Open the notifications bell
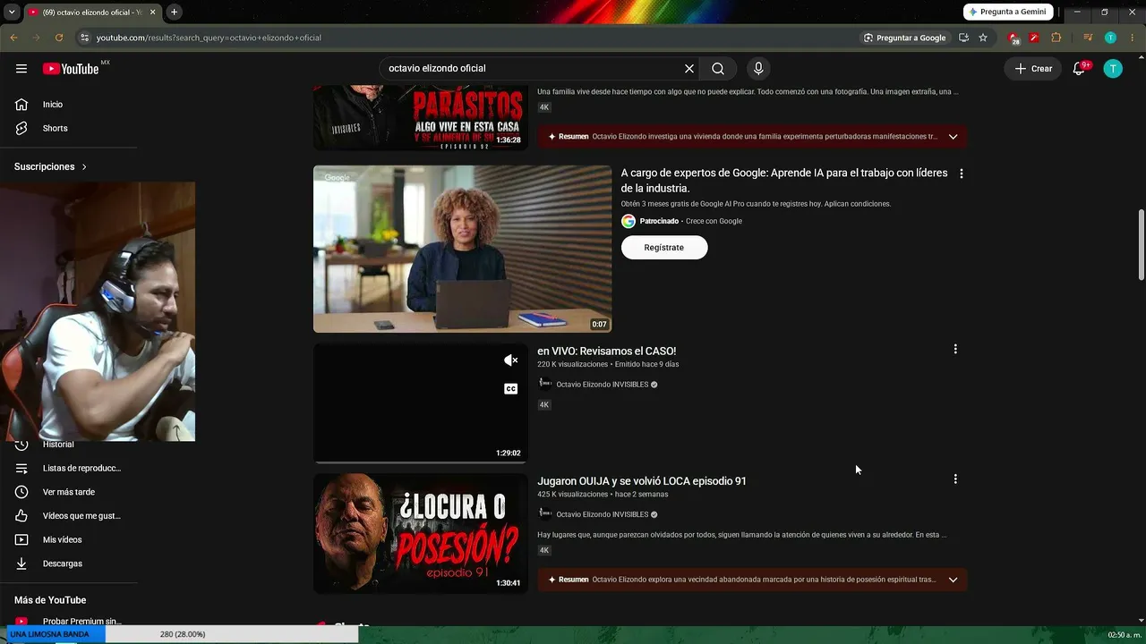 [1080, 69]
